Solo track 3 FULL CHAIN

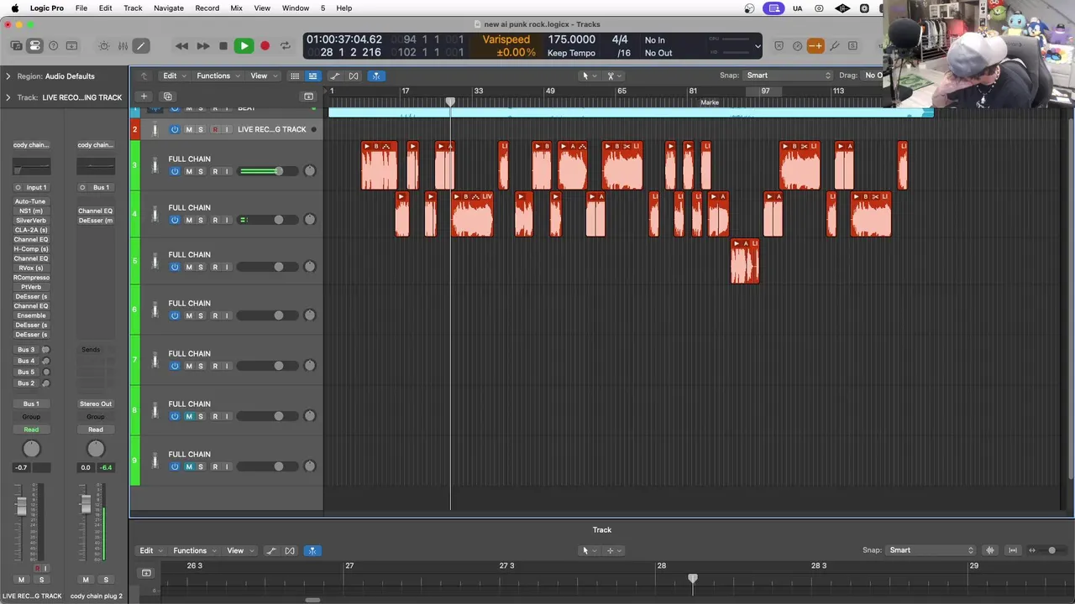[201, 171]
